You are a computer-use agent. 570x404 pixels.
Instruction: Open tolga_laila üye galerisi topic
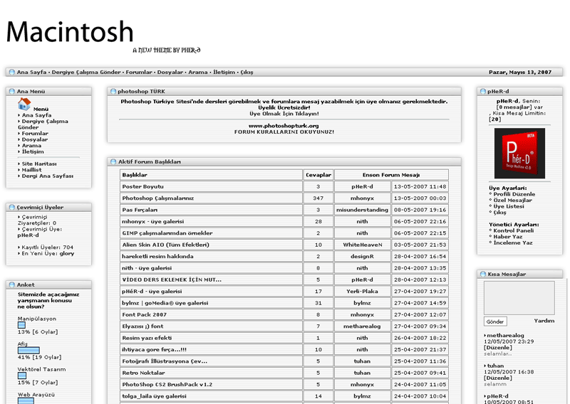tap(154, 396)
